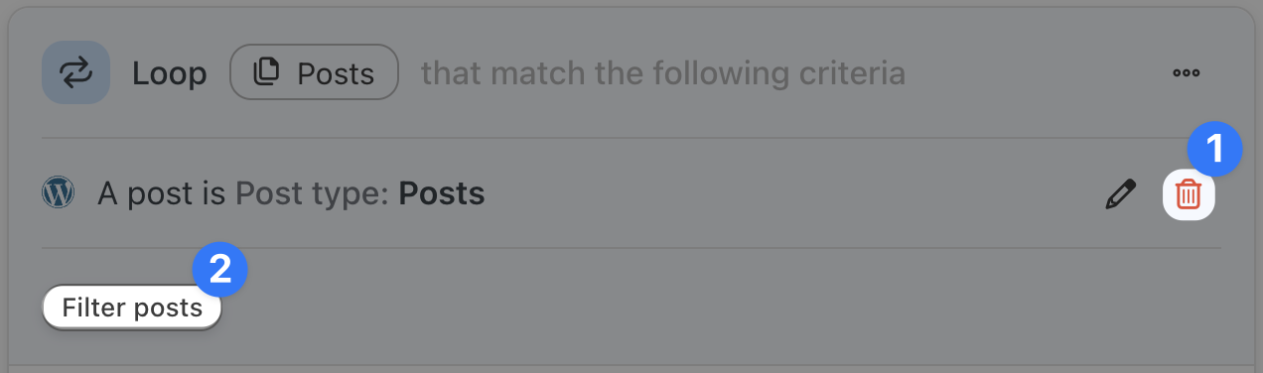Click the Filter posts button
Screen dimensions: 1263x373
tap(132, 309)
